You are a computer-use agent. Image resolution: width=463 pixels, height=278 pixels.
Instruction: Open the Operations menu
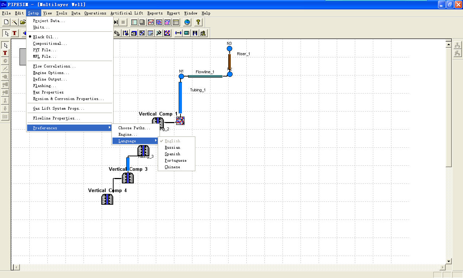coord(95,13)
